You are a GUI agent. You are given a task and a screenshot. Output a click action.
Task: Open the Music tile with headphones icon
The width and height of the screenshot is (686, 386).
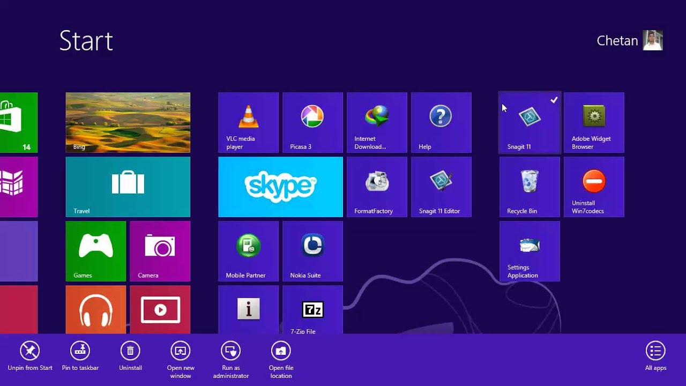click(95, 309)
